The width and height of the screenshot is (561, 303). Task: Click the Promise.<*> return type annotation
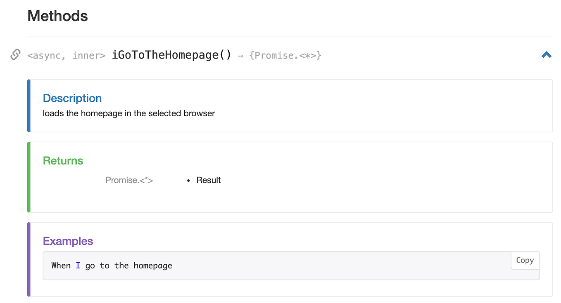pos(286,55)
